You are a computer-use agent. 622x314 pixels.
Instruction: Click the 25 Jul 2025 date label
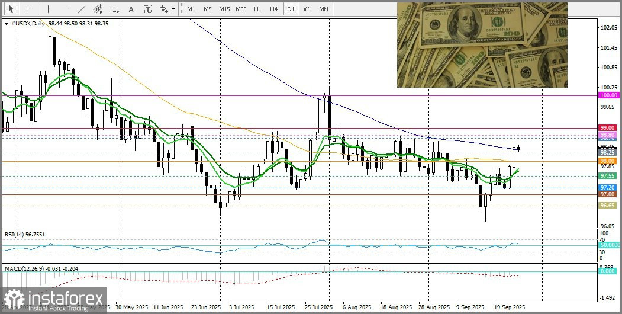(318, 307)
